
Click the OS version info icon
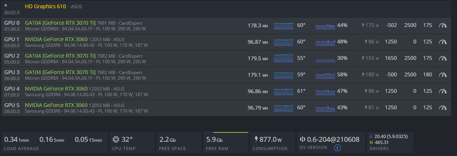pos(337,148)
